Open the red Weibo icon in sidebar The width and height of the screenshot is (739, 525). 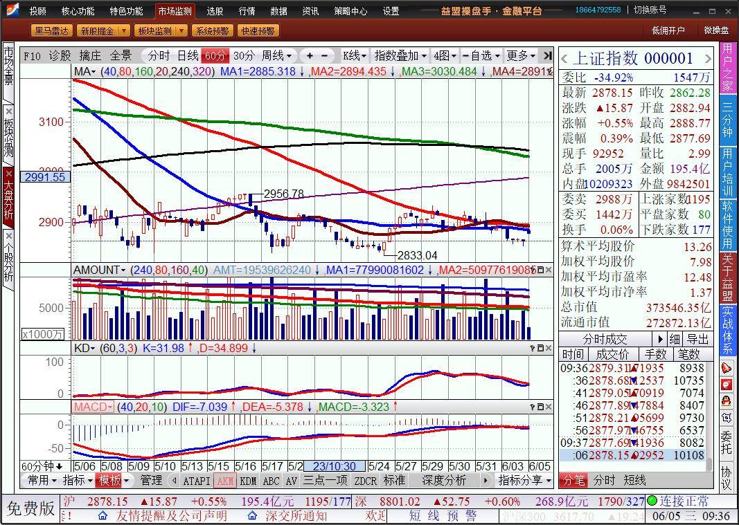(727, 385)
